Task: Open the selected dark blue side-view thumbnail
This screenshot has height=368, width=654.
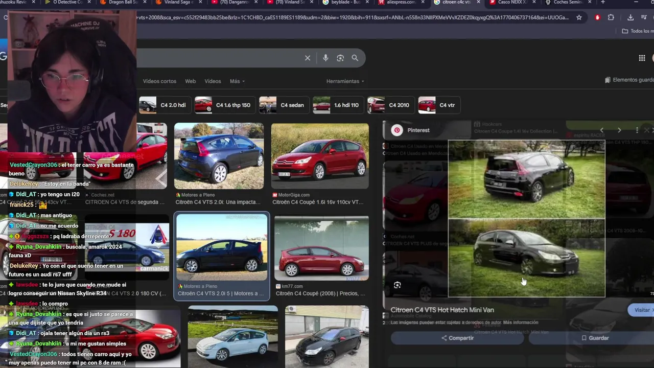Action: pos(222,247)
